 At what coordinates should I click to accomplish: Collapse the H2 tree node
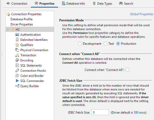[x=8, y=29]
